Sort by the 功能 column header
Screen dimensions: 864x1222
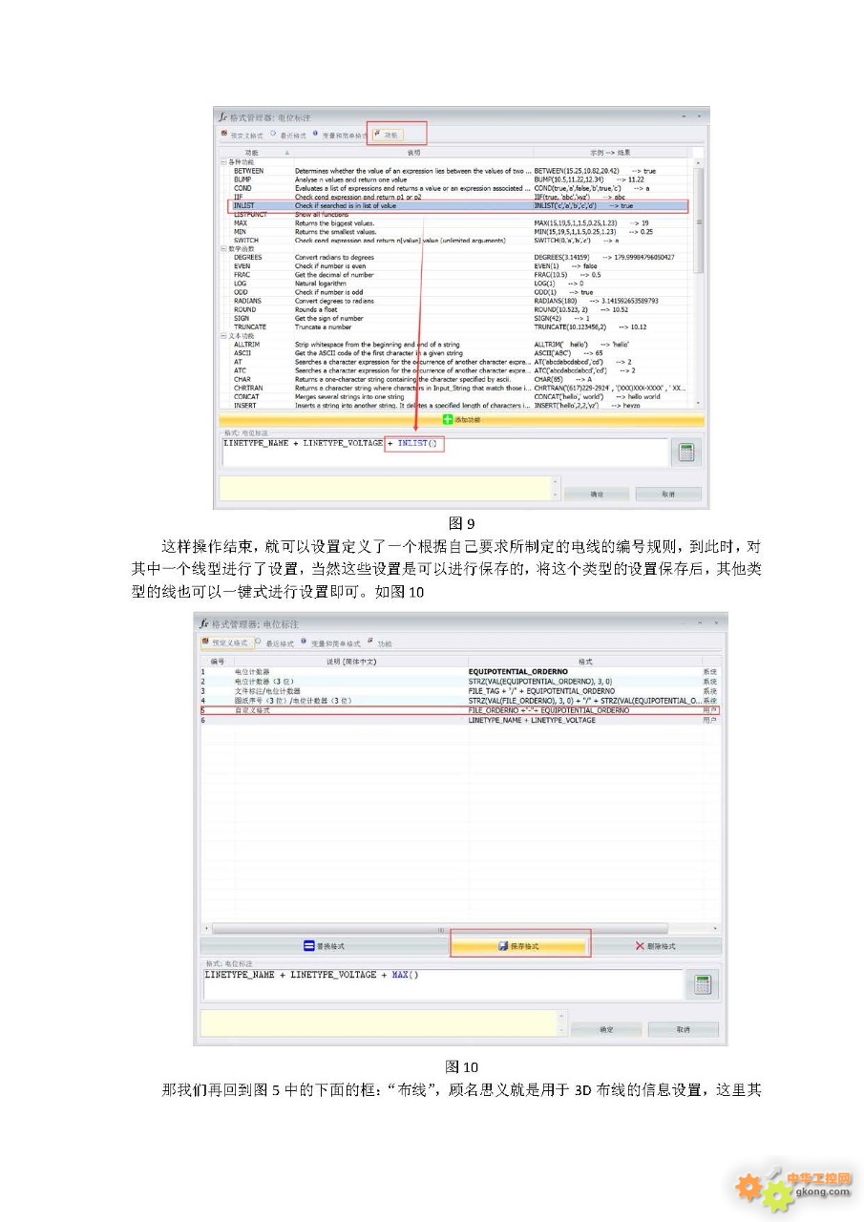pos(256,153)
